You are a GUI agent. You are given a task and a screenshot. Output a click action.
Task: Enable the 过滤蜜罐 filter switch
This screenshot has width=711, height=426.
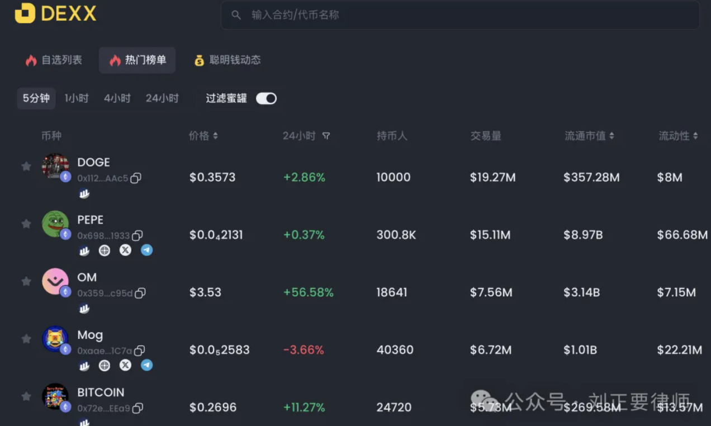coord(266,98)
